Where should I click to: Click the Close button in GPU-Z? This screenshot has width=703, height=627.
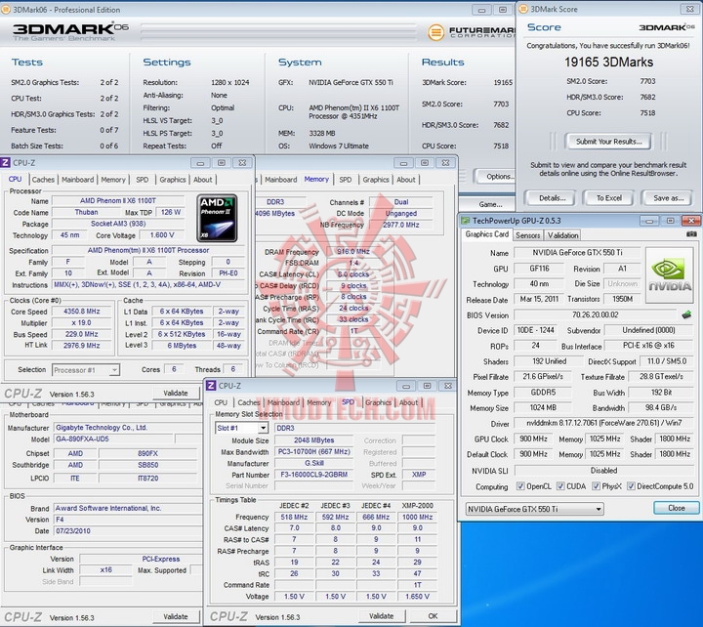click(x=676, y=509)
